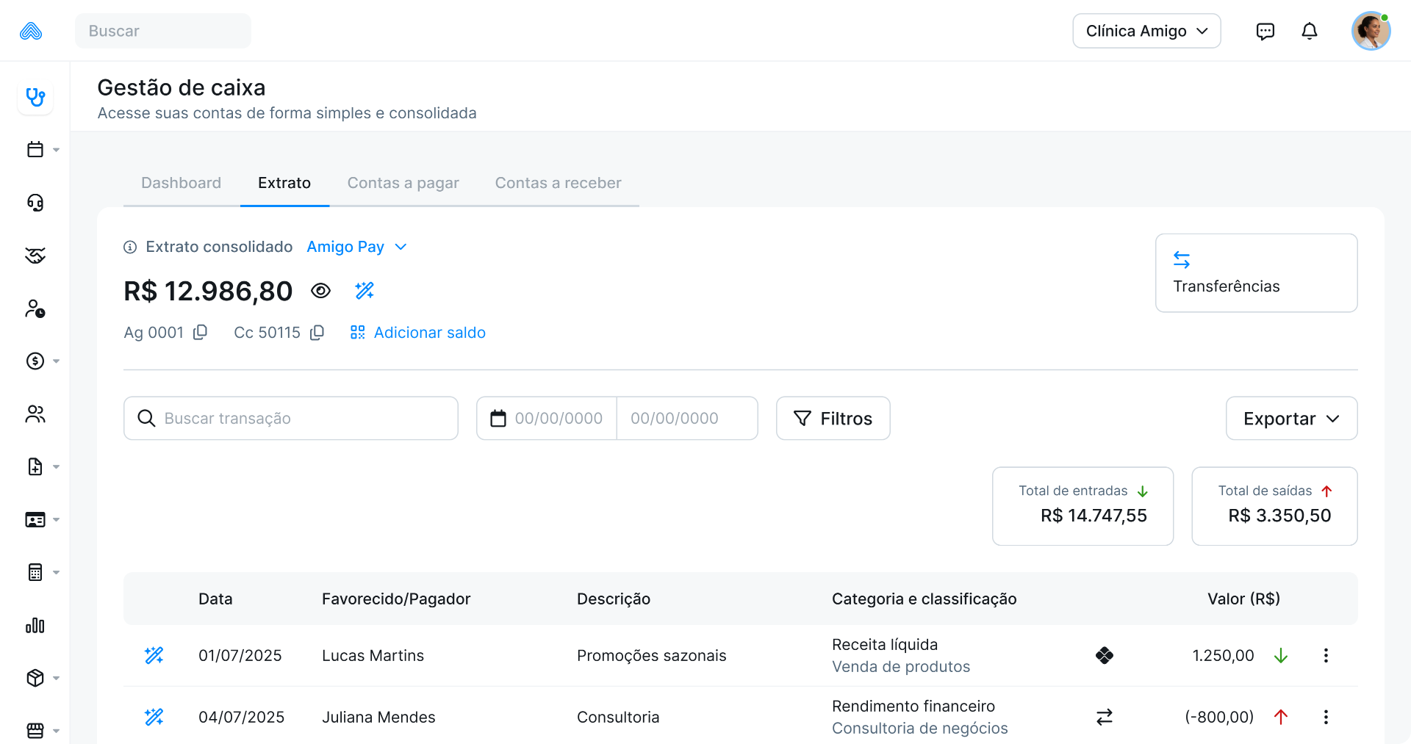The width and height of the screenshot is (1411, 744).
Task: Expand the calendar sidebar submenu arrow
Action: click(56, 150)
